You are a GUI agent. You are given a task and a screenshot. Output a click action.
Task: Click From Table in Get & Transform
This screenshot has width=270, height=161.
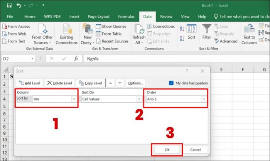(x=109, y=34)
